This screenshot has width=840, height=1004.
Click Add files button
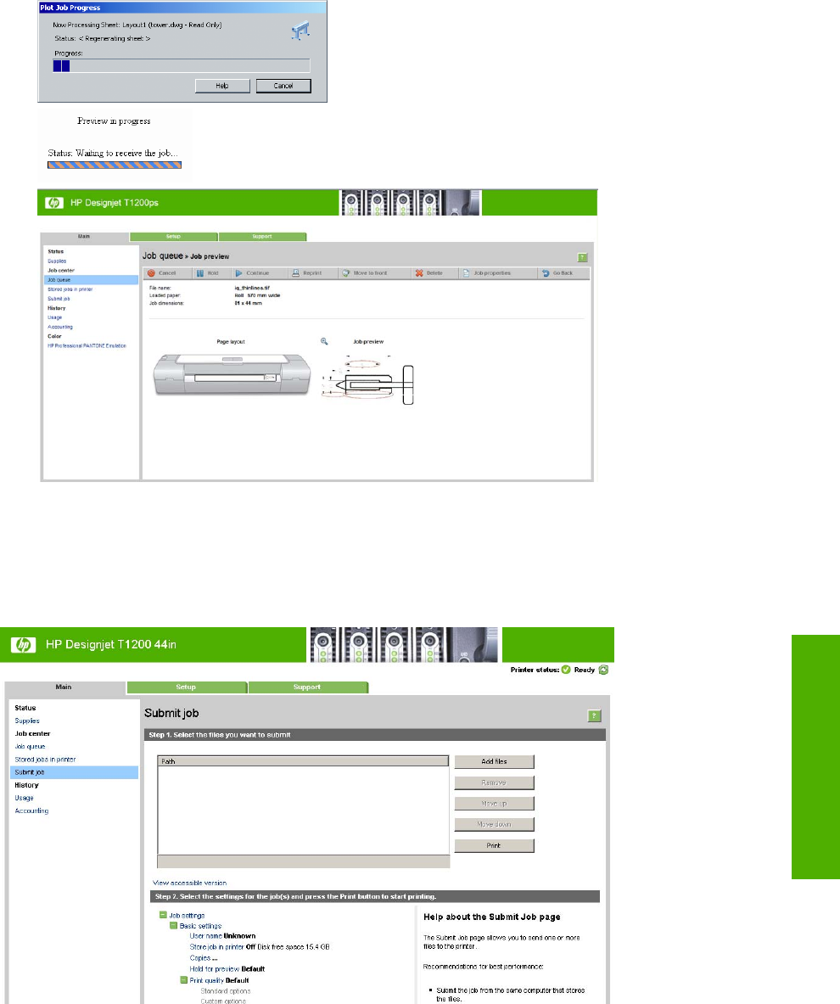tap(495, 762)
